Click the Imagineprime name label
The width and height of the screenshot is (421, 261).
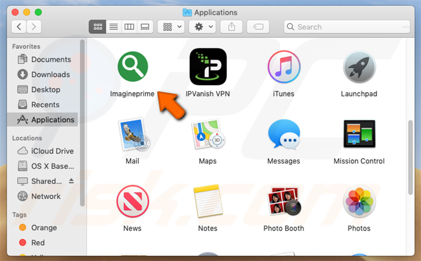[132, 94]
